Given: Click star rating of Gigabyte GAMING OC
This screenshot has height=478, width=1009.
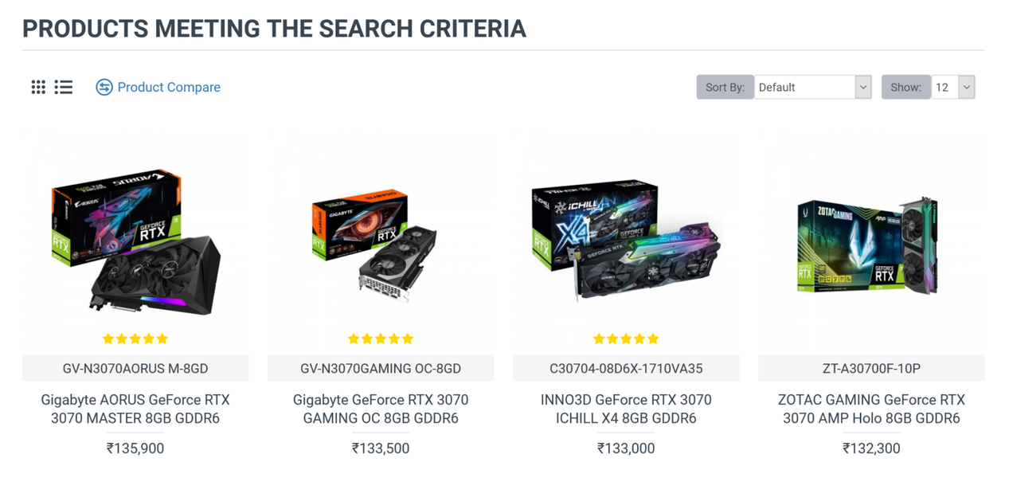Looking at the screenshot, I should pyautogui.click(x=381, y=339).
